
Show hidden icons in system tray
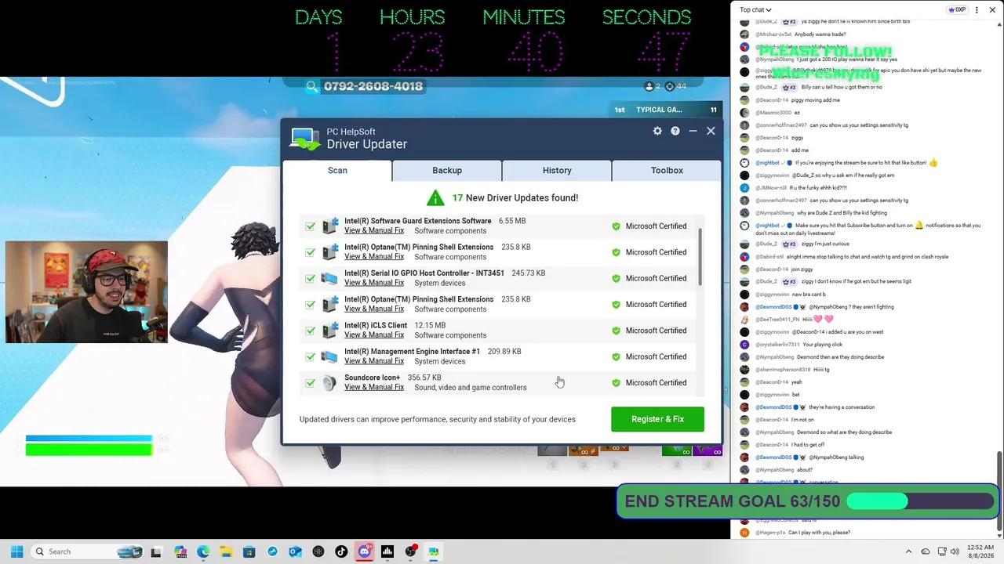pyautogui.click(x=908, y=551)
